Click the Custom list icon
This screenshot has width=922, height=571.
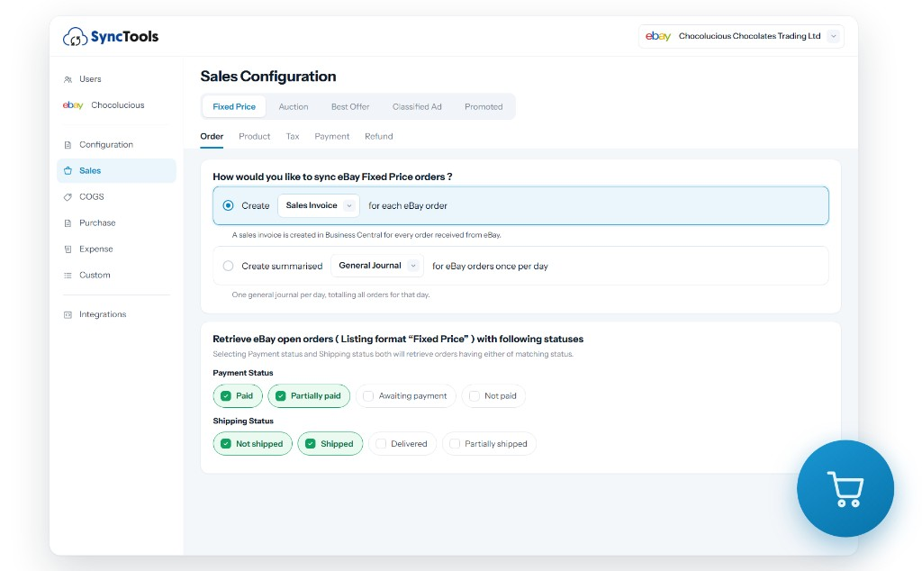tap(68, 276)
